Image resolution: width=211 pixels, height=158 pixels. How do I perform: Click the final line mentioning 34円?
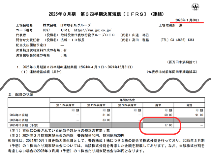coord(76,151)
